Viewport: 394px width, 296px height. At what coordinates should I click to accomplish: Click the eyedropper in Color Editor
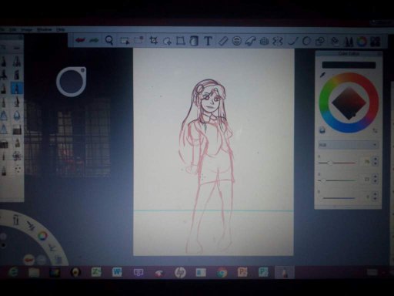click(323, 75)
